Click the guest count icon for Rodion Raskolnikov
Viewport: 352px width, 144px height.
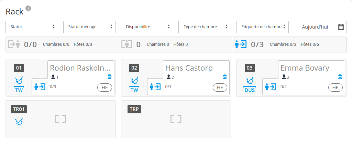click(x=53, y=77)
